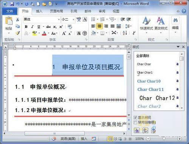The width and height of the screenshot is (189, 144).
Task: Click the Cut scissors icon
Action: click(x=17, y=19)
